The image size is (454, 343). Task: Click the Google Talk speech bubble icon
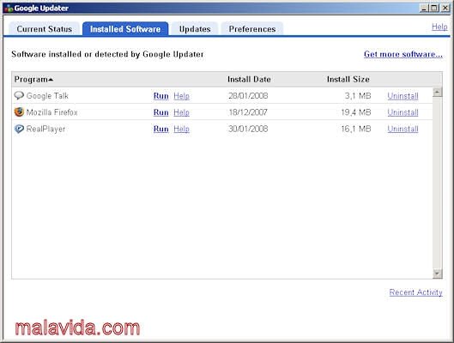pyautogui.click(x=19, y=95)
